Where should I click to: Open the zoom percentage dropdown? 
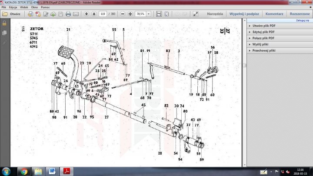(149, 14)
